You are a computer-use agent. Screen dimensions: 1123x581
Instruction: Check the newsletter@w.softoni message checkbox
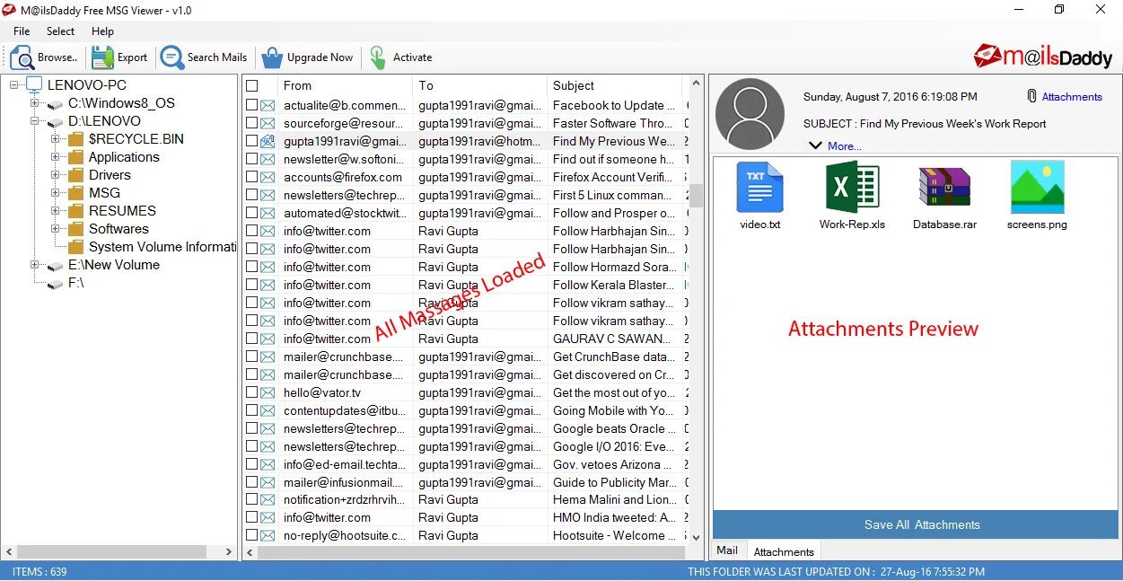click(x=252, y=159)
